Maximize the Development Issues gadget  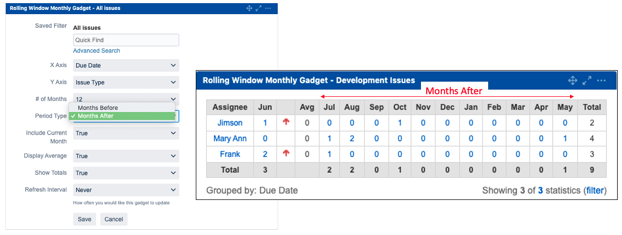(x=587, y=80)
